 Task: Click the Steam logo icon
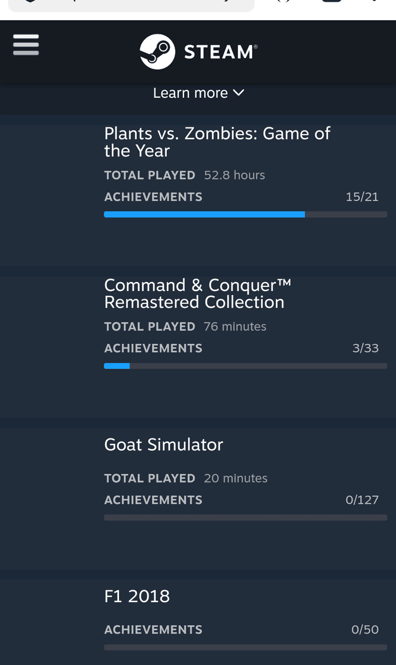(x=157, y=52)
